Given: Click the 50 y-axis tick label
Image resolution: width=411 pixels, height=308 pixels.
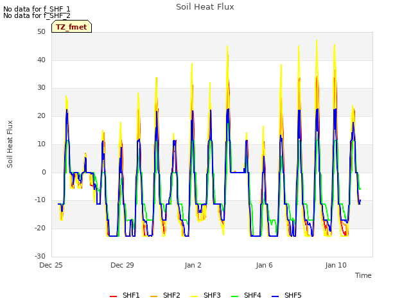Looking at the screenshot, I should 41,32.
